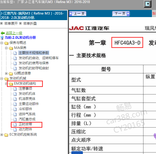Click the 点火顺序 table row label

coord(81,140)
